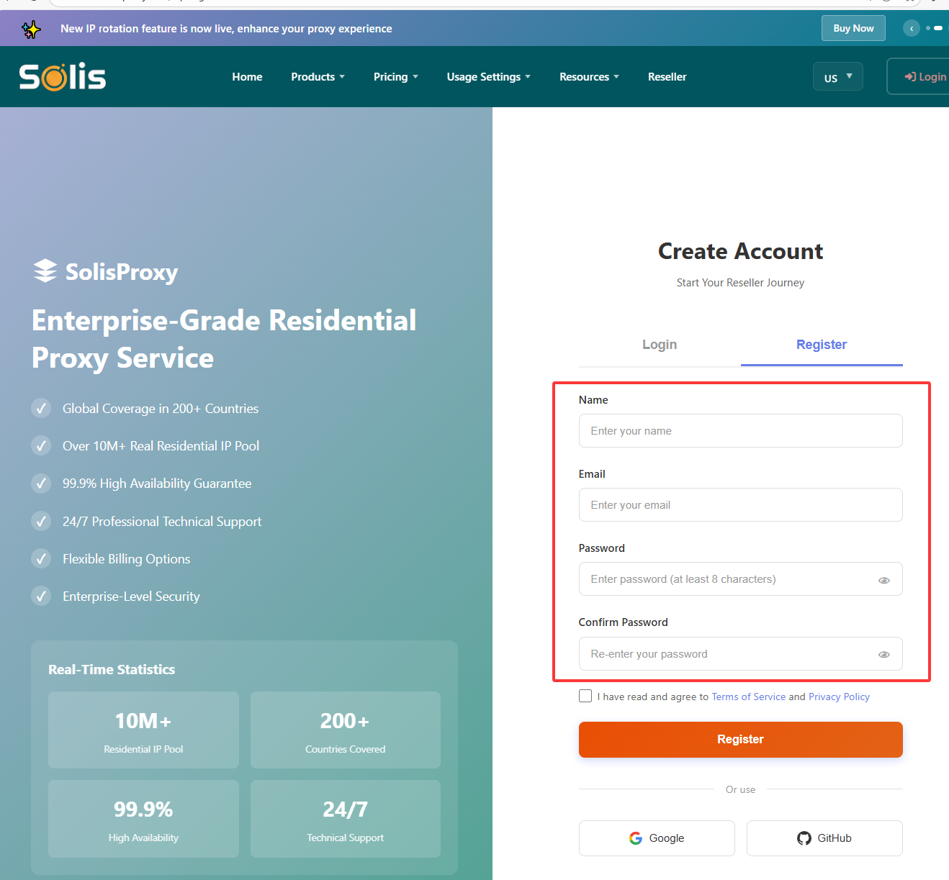
Task: Click the Create Account heading
Action: (x=740, y=251)
